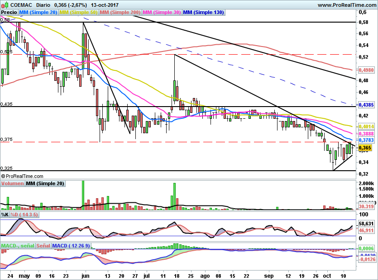378x280 pixels.
Task: Select the MM (Simple 50) label
Action: pyautogui.click(x=78, y=12)
